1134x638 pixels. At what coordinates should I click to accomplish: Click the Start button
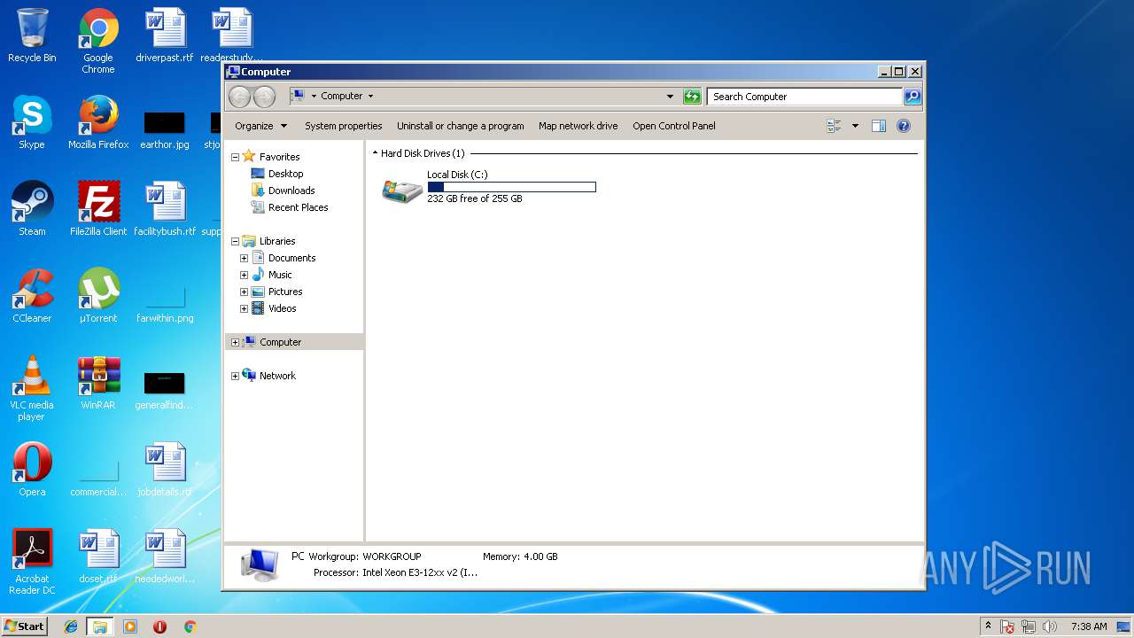[24, 626]
